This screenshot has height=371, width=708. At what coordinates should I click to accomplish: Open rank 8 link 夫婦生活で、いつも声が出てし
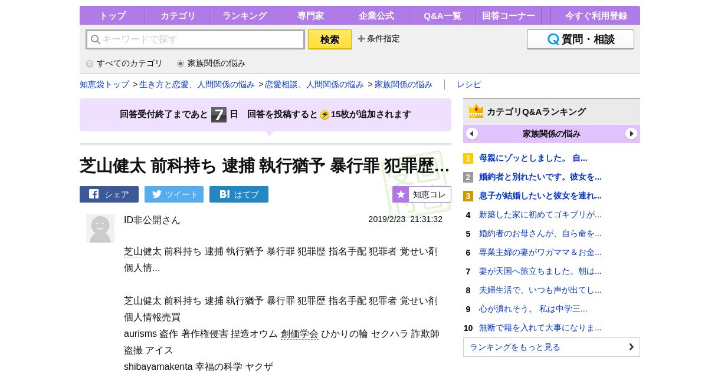click(540, 290)
